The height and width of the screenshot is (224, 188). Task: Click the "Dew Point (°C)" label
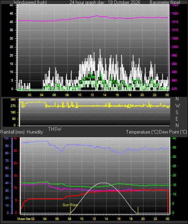(x=173, y=132)
